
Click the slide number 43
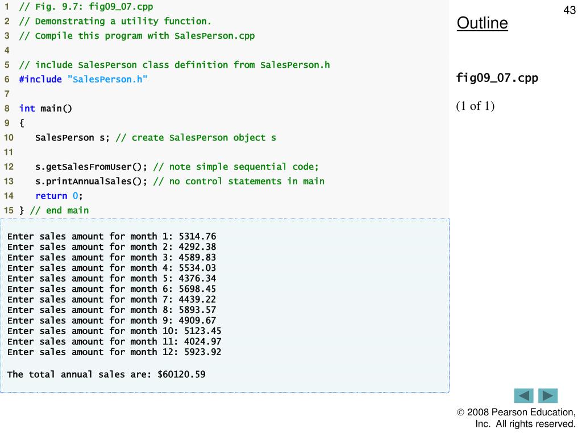coord(569,10)
